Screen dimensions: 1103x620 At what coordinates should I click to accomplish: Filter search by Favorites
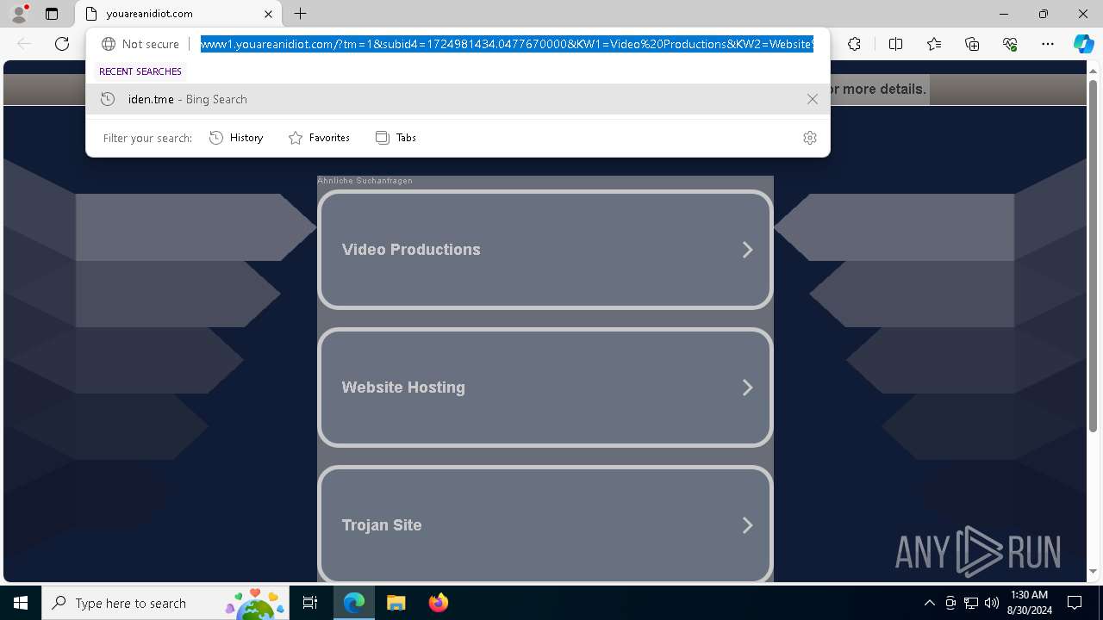coord(319,138)
